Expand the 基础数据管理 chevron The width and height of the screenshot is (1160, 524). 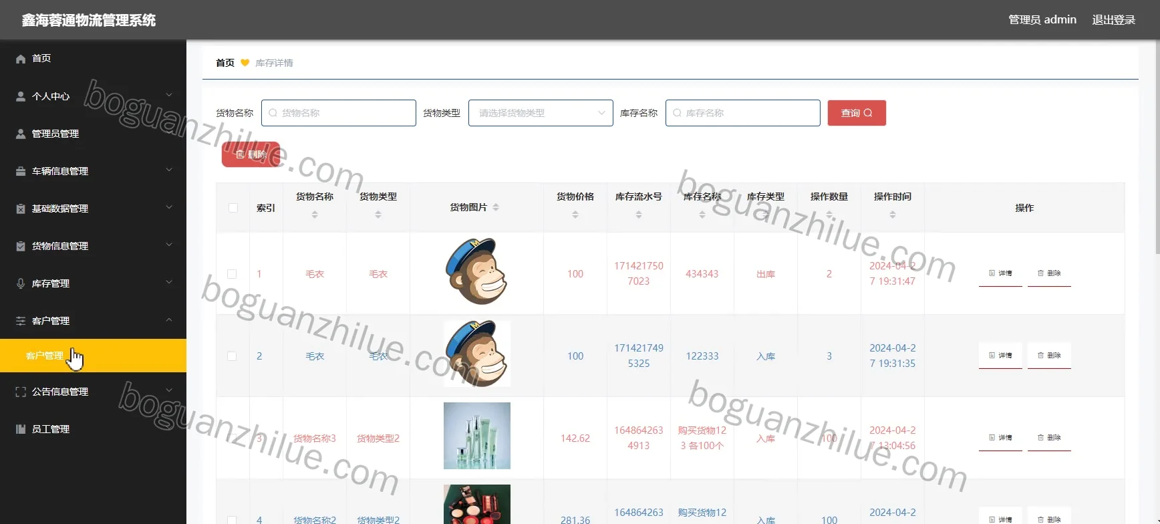tap(169, 208)
